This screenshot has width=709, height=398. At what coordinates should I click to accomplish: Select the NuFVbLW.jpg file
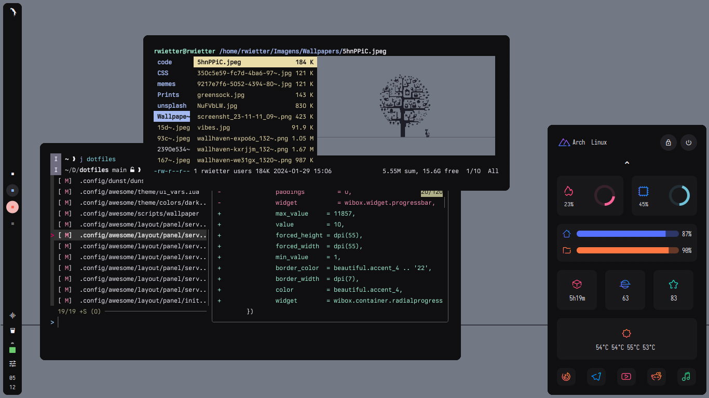[x=255, y=106]
